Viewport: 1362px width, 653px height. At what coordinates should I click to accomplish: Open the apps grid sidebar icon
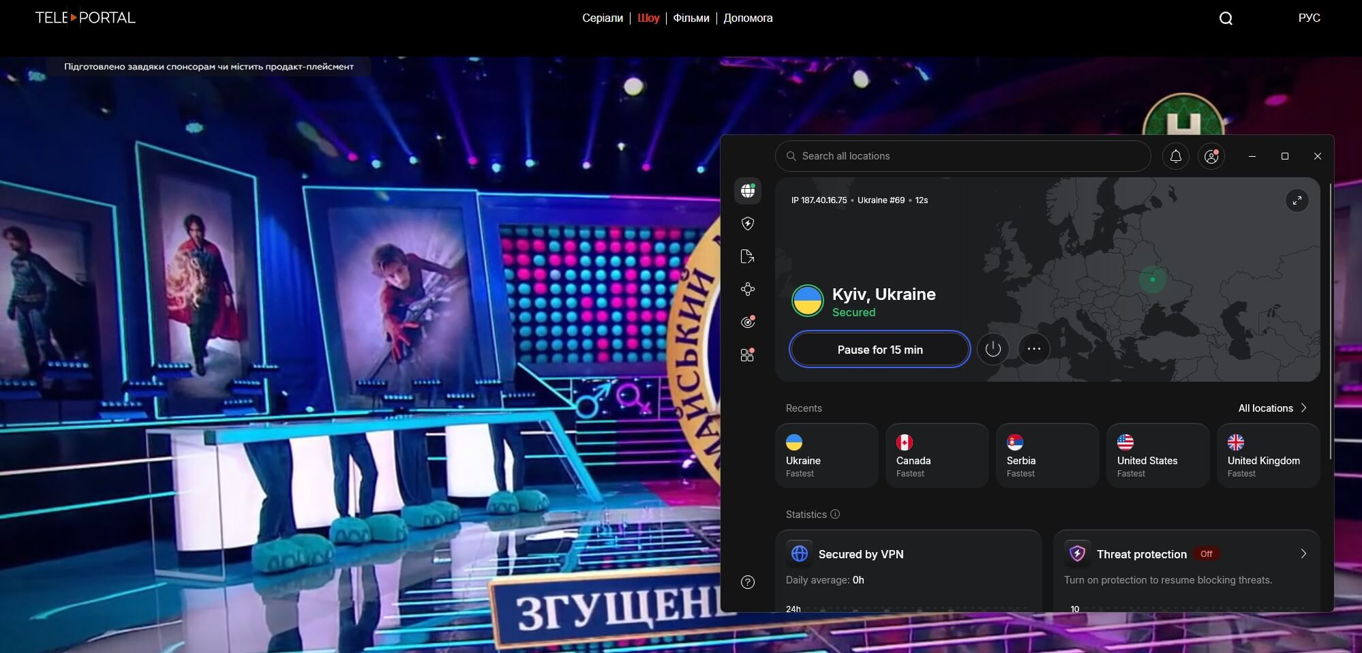(748, 354)
